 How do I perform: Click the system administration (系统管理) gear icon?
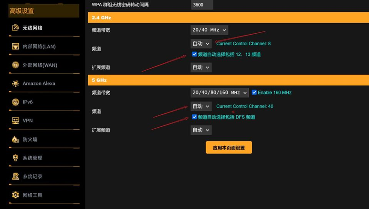(x=15, y=158)
